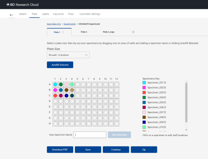Image resolution: width=208 pixels, height=159 pixels.
Task: Delete Specimen_003 using its trash icon
Action: coord(165,93)
